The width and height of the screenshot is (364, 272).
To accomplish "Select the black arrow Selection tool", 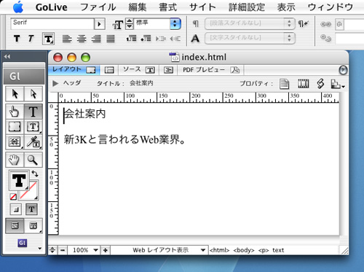I will pyautogui.click(x=15, y=94).
